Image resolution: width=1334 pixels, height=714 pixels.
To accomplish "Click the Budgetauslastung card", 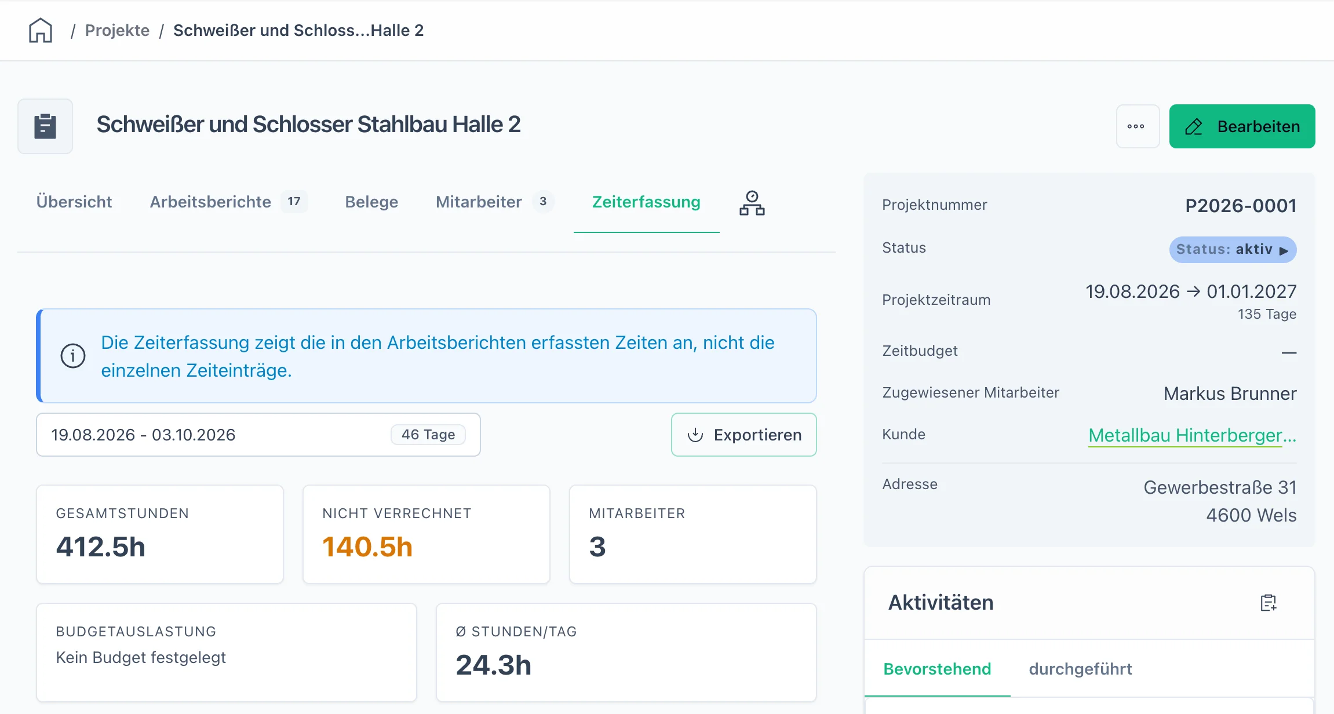I will point(227,653).
